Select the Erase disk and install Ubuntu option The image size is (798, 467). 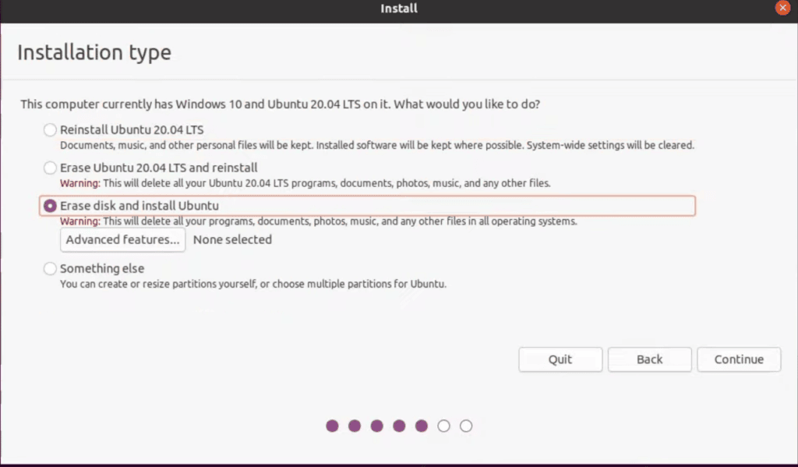[49, 205]
